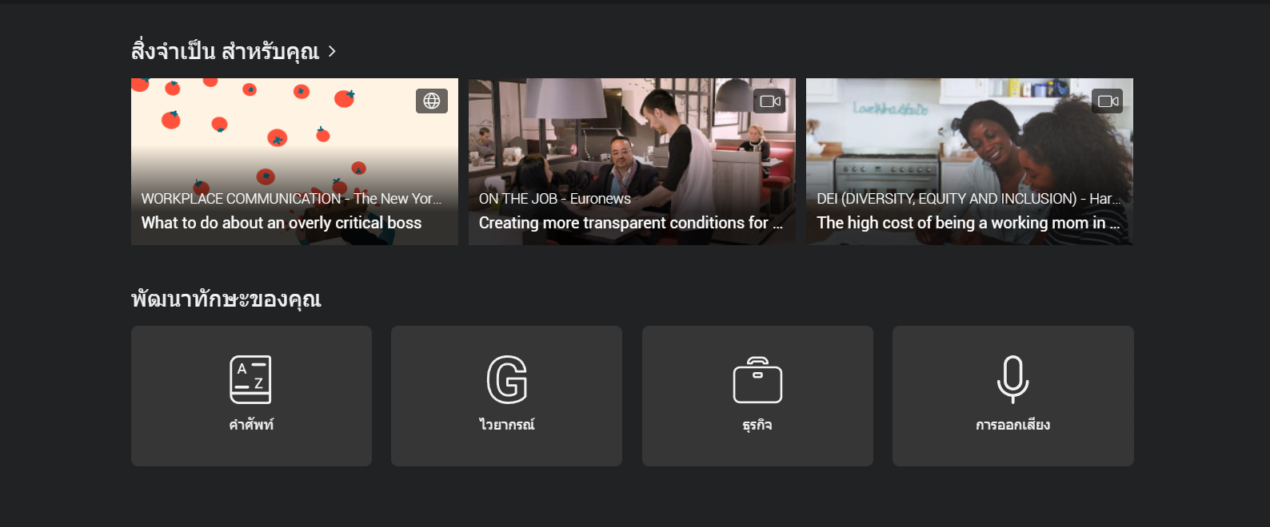Click the ON THE JOB - Euronews label
The height and width of the screenshot is (527, 1270).
(x=554, y=199)
